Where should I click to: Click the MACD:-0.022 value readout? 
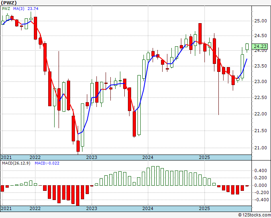pyautogui.click(x=47, y=163)
